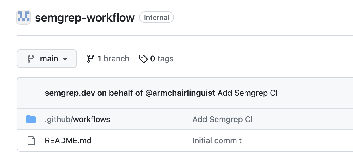Click the caret arrow beside main
This screenshot has width=353, height=158.
coord(65,59)
